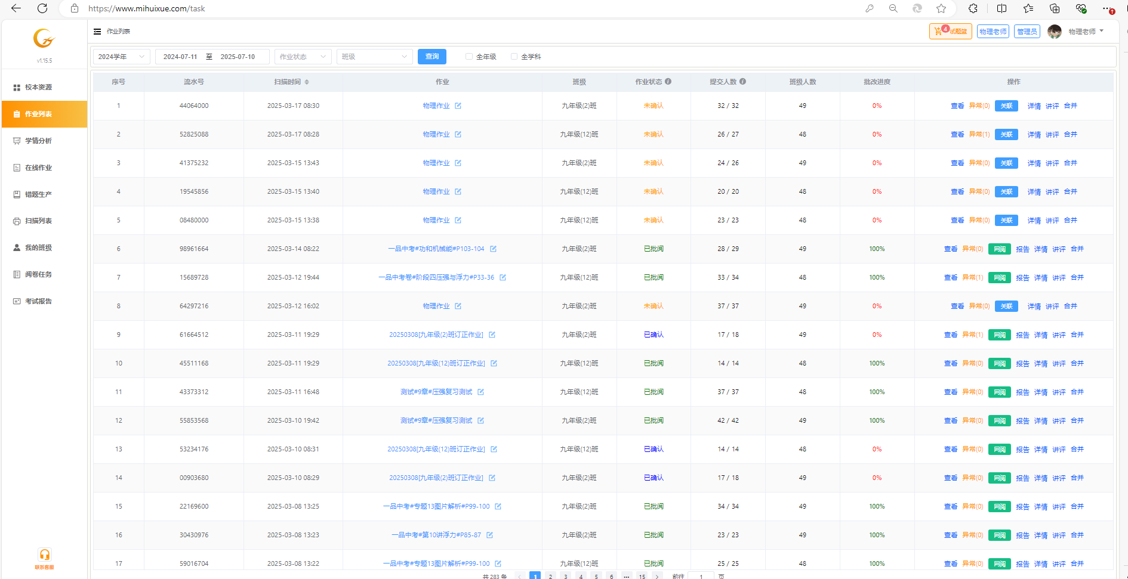This screenshot has height=579, width=1128.
Task: Tick the 全学科 checkbox
Action: [514, 57]
